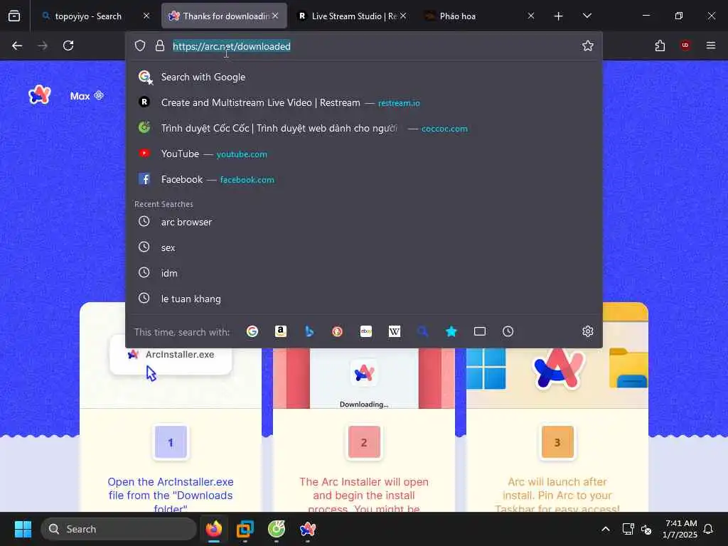Expand the list all tabs chevron

tap(587, 16)
